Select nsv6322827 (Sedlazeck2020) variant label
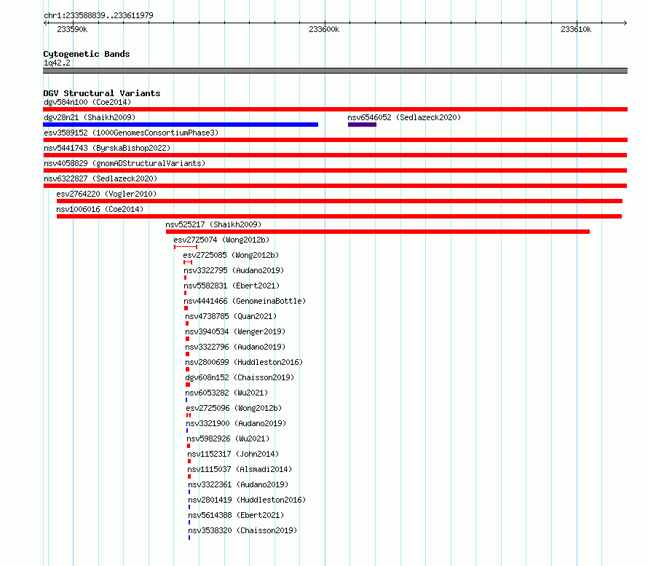The image size is (648, 566). pyautogui.click(x=100, y=178)
